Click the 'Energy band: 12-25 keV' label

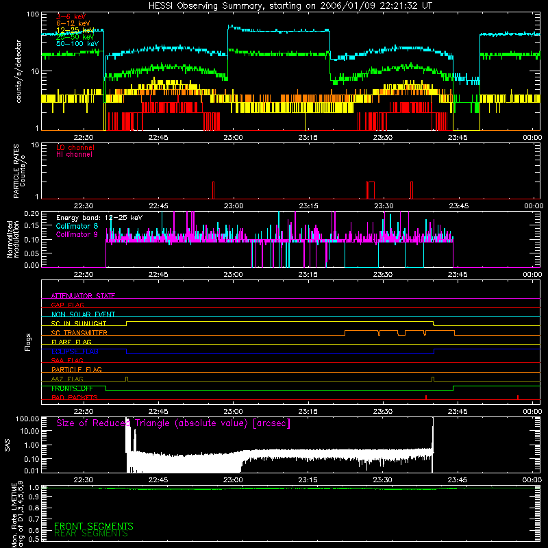[99, 218]
